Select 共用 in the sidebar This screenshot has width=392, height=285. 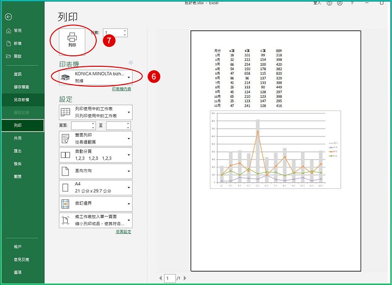tap(22, 138)
